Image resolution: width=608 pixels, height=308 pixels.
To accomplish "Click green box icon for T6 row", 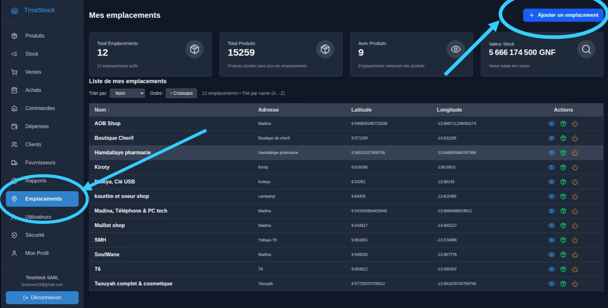I will coord(563,269).
